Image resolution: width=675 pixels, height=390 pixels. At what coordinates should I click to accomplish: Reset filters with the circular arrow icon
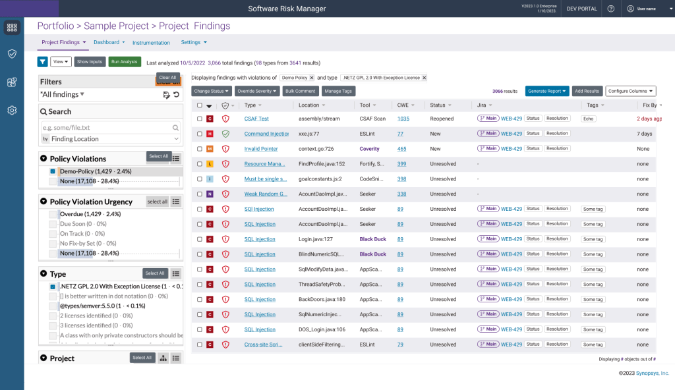pyautogui.click(x=176, y=95)
